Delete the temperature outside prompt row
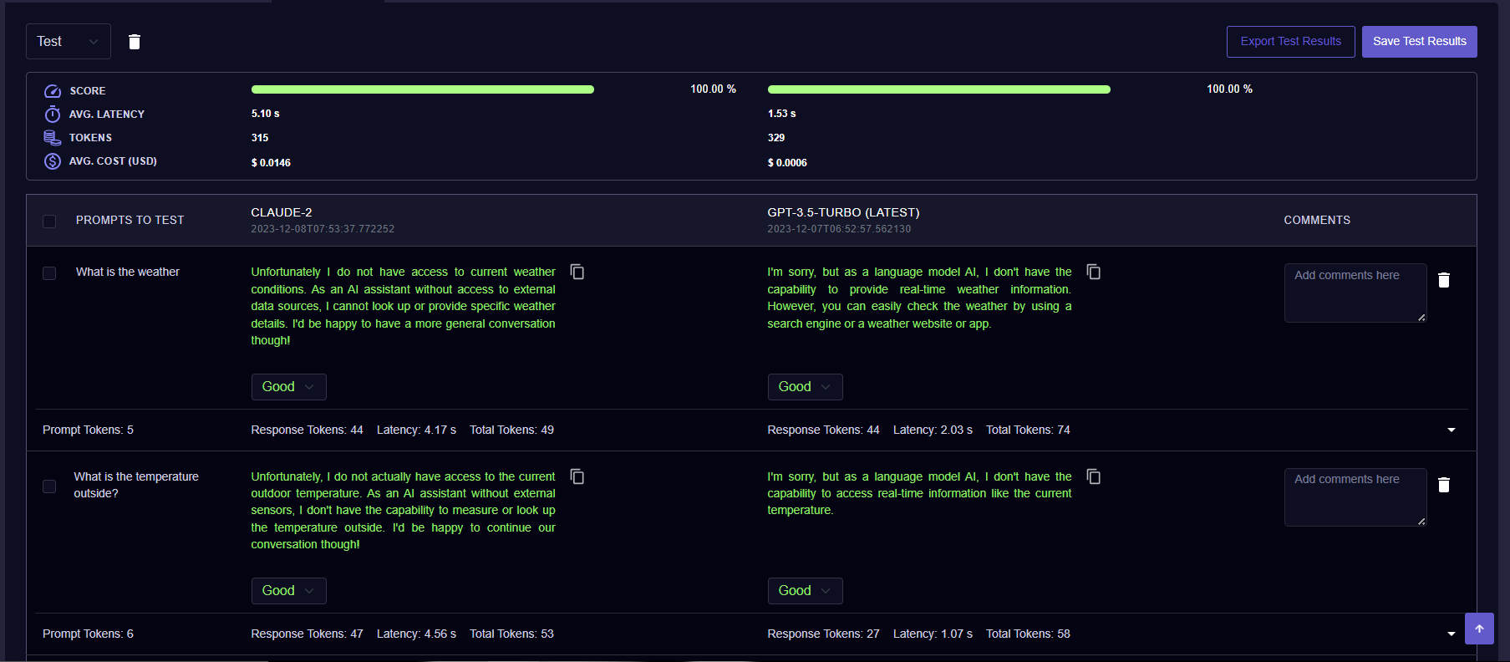Image resolution: width=1510 pixels, height=662 pixels. coord(1444,485)
